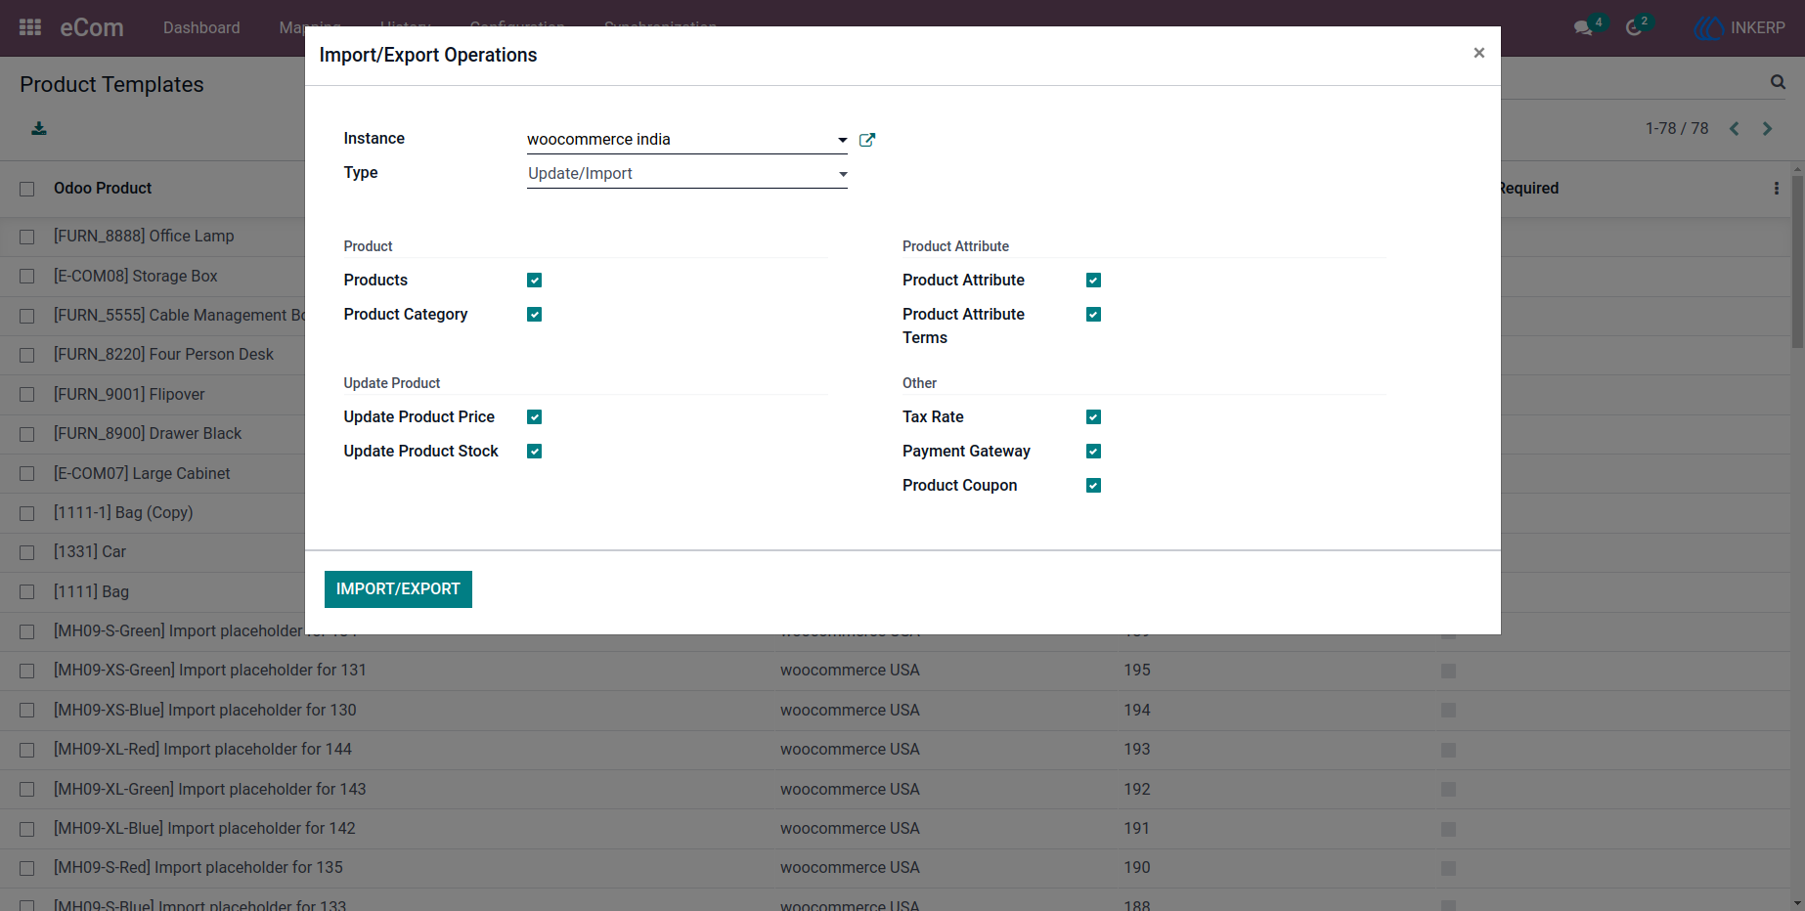The height and width of the screenshot is (911, 1805).
Task: Toggle the Product Category checkbox
Action: click(x=534, y=315)
